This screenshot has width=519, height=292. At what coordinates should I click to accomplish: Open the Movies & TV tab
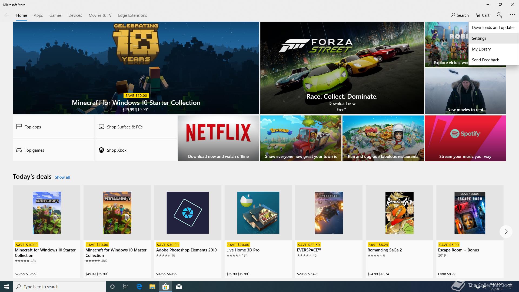coord(100,15)
